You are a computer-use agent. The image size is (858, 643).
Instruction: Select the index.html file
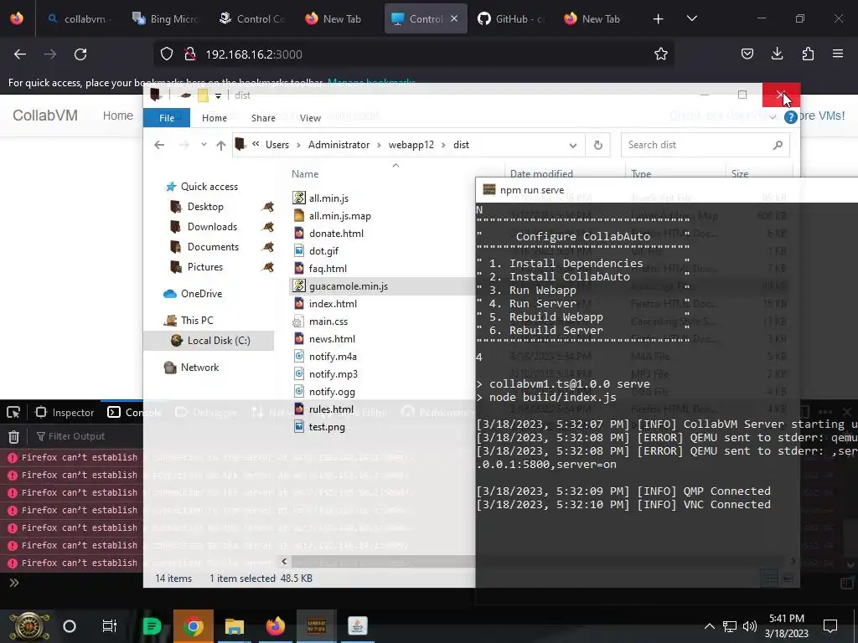click(x=333, y=304)
